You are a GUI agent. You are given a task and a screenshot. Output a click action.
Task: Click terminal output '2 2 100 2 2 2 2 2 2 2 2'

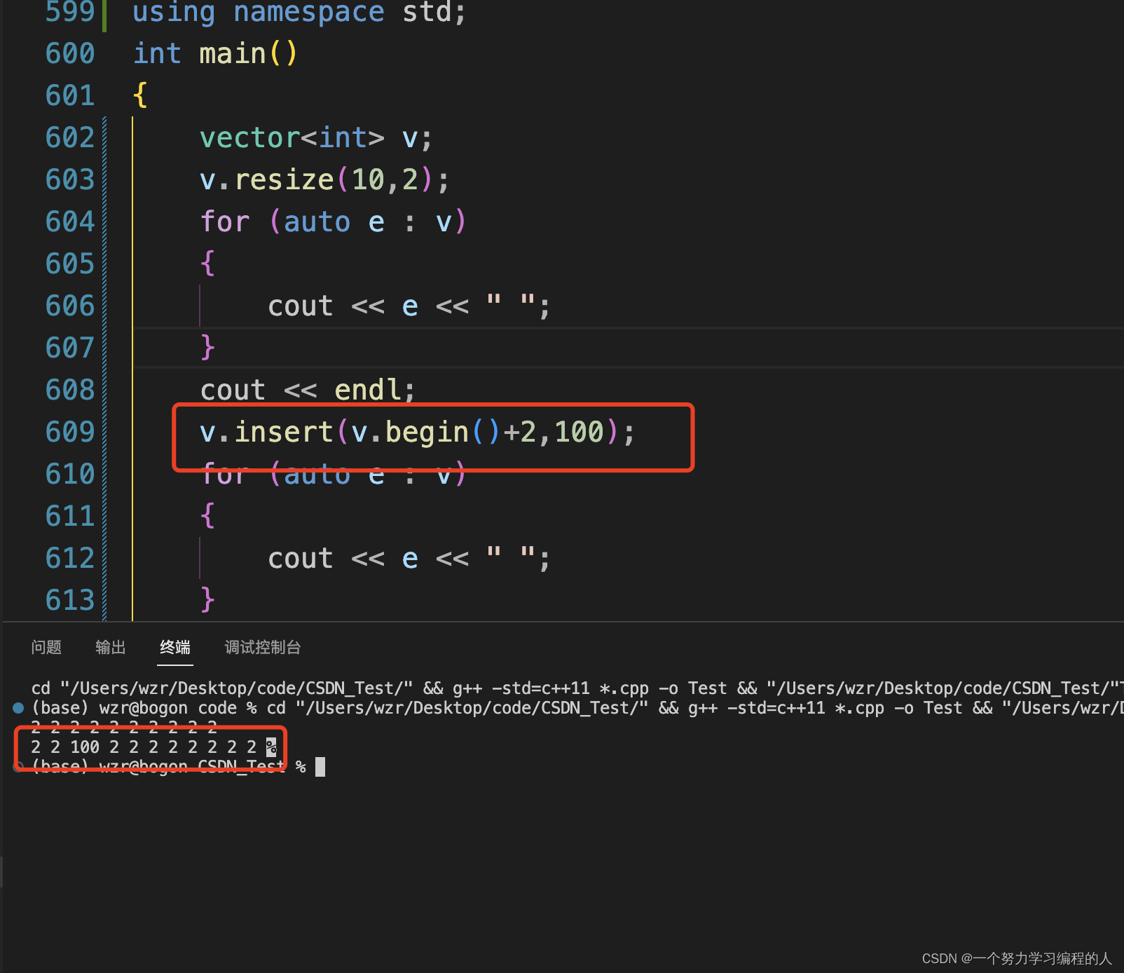point(144,747)
